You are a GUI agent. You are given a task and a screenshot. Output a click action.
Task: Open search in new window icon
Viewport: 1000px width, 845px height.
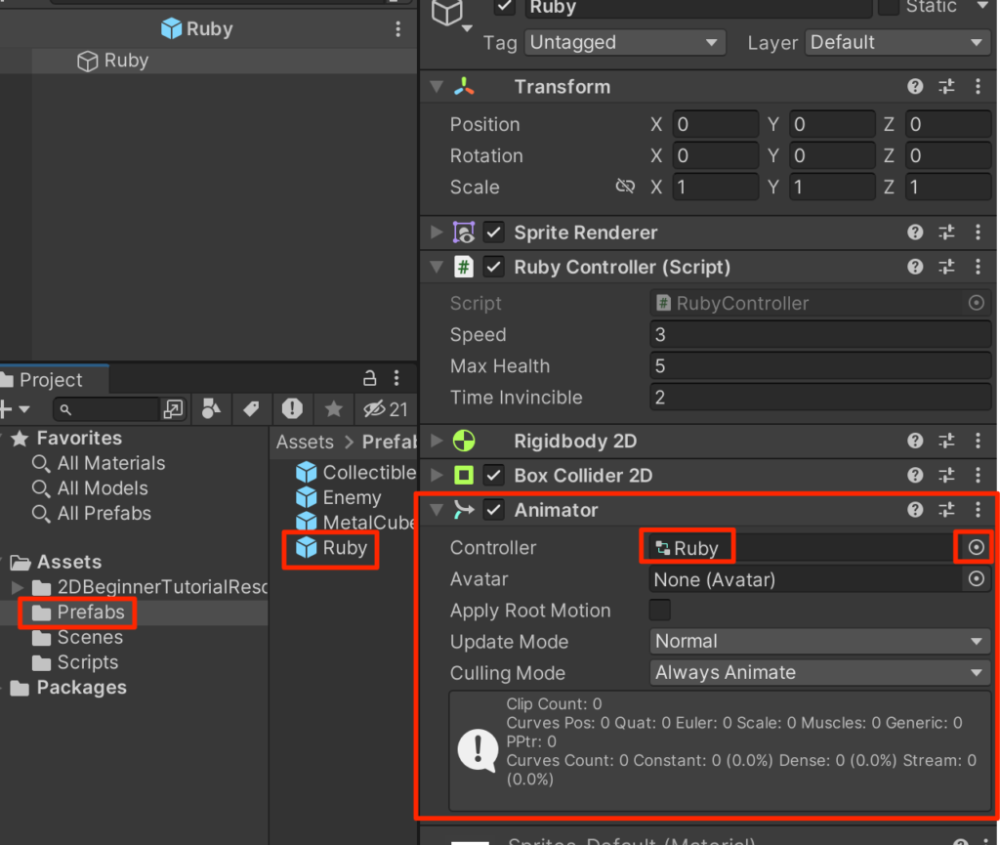coord(174,408)
